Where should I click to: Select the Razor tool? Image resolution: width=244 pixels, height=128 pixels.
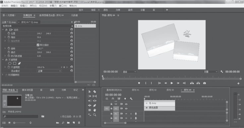point(94,92)
